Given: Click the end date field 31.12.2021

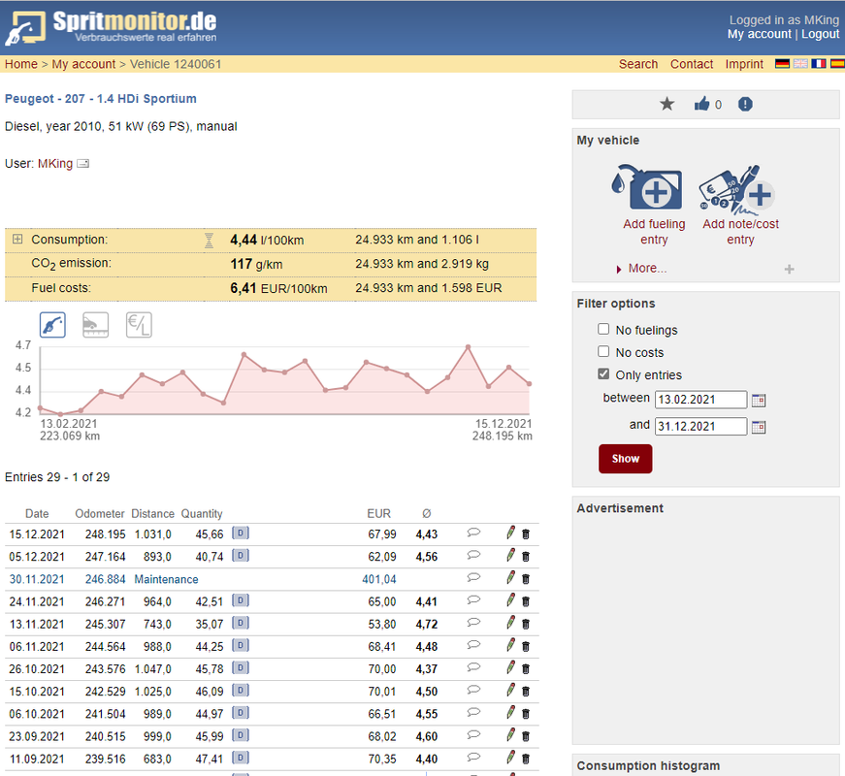Looking at the screenshot, I should [x=700, y=426].
